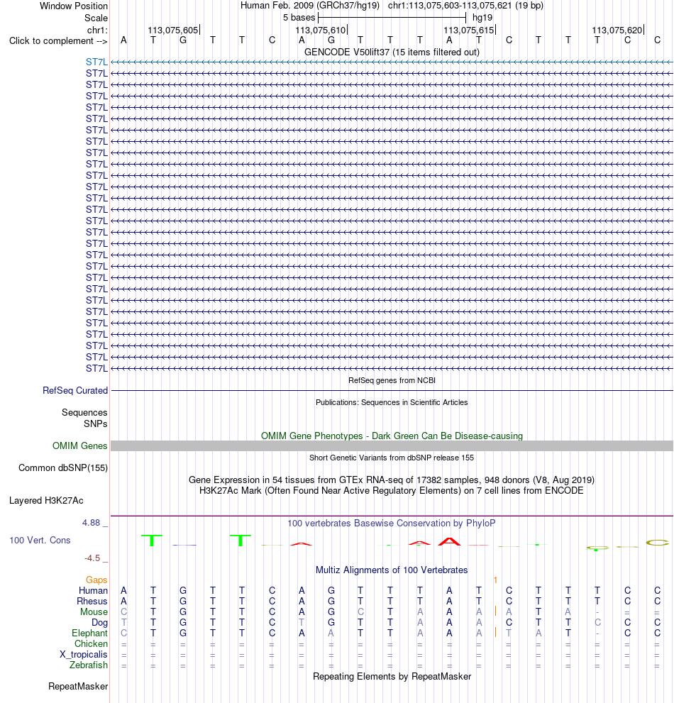Click the OMIM Gene Phenotypes green title
The image size is (674, 703).
point(392,436)
